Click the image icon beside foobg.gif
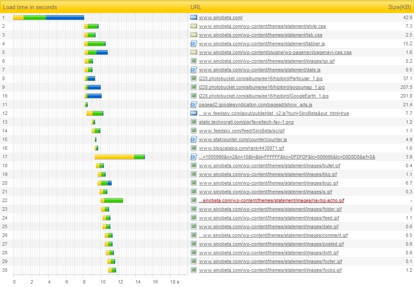414x287 pixels. 194,270
